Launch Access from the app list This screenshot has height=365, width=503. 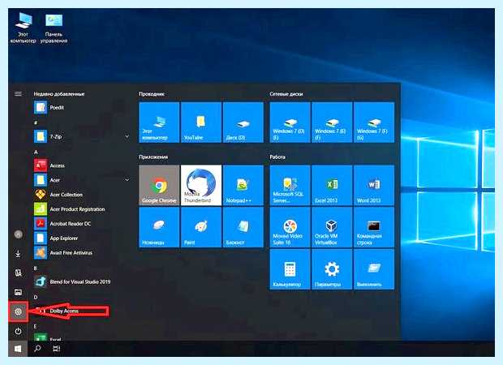click(x=82, y=165)
